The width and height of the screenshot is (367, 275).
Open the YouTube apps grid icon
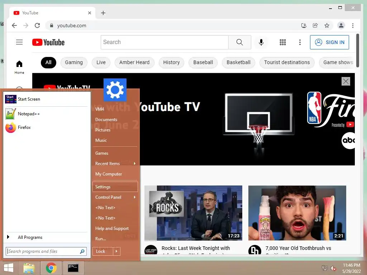[x=283, y=42]
